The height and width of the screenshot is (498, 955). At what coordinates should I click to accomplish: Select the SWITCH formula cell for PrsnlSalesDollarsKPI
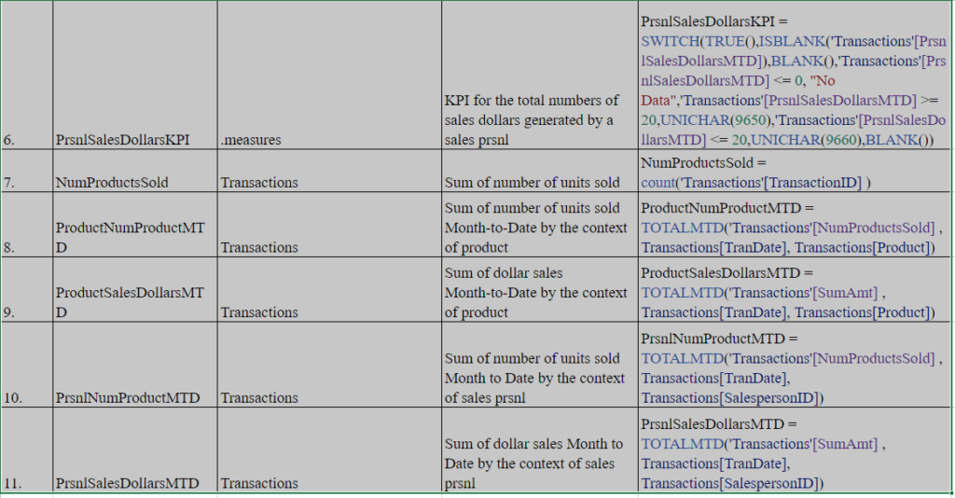pos(795,75)
